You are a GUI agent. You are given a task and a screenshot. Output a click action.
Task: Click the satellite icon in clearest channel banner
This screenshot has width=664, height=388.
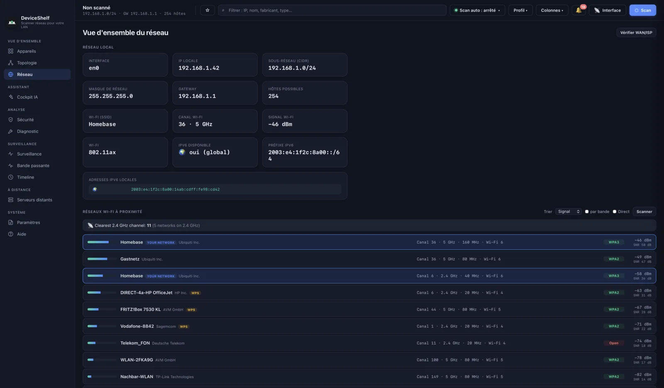click(x=90, y=226)
